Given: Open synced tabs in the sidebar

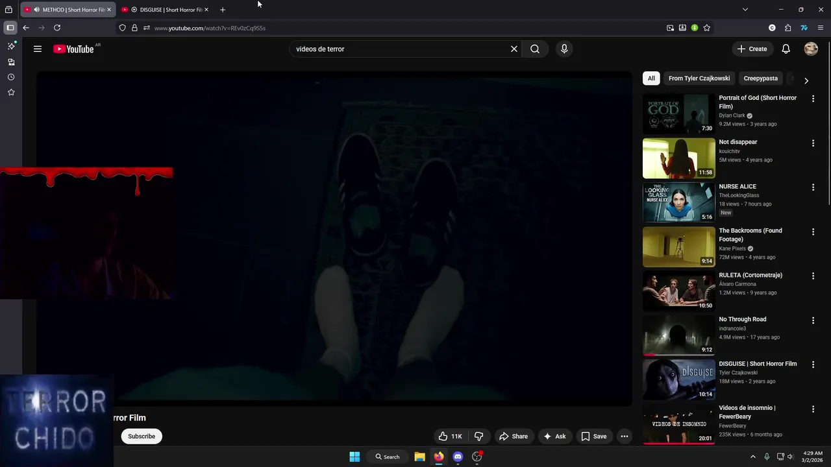Looking at the screenshot, I should coord(11,62).
